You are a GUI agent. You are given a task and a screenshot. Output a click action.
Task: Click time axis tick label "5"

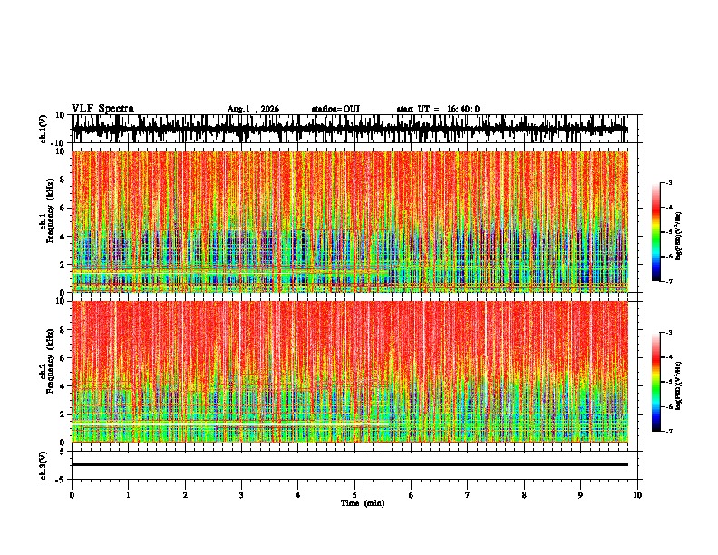[354, 495]
